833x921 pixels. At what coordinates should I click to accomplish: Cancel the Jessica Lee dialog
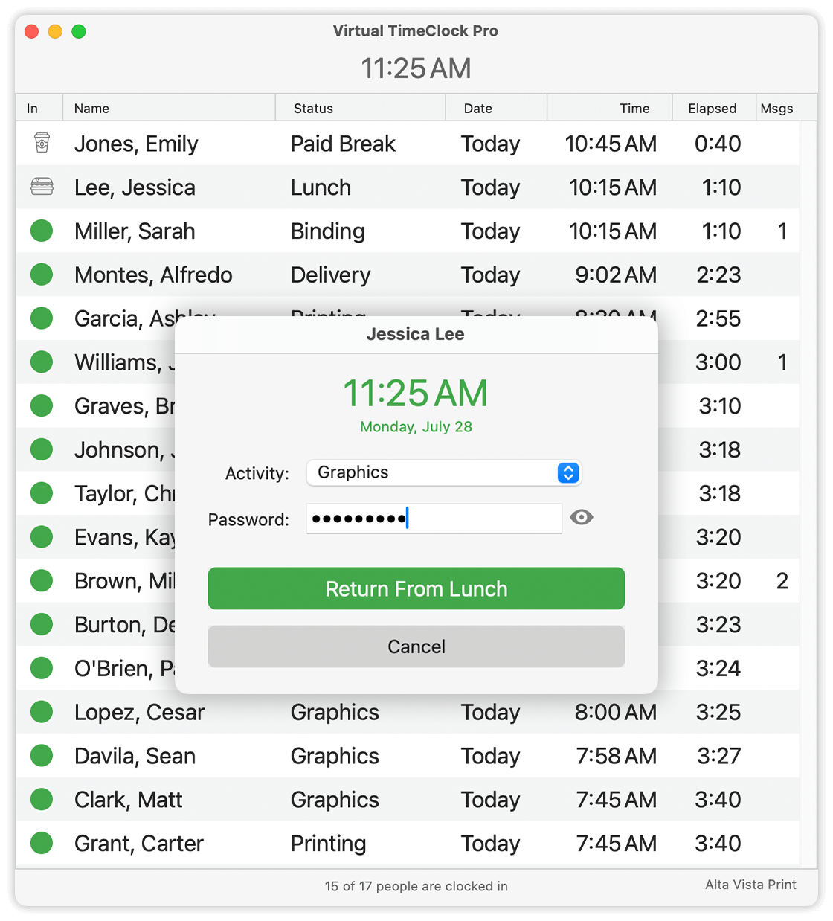pos(416,646)
